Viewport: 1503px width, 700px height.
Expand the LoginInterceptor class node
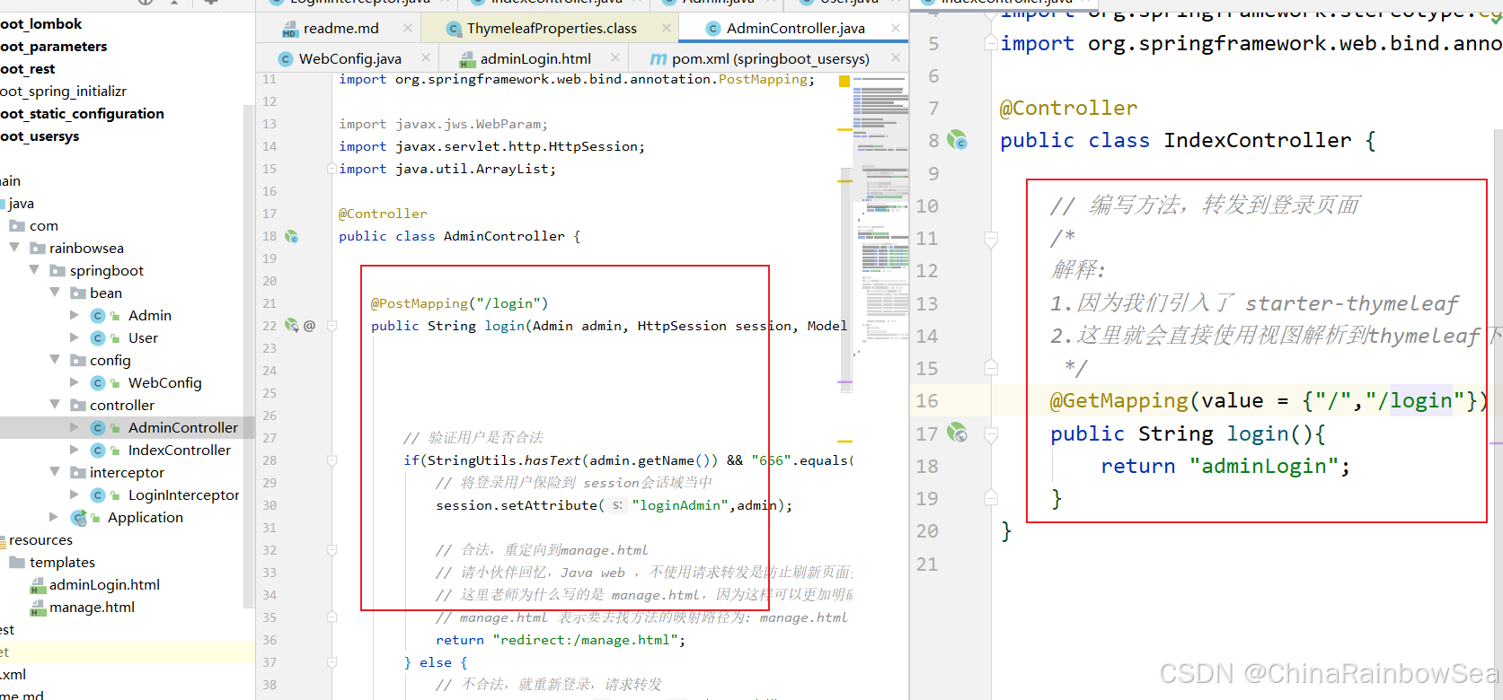(75, 495)
